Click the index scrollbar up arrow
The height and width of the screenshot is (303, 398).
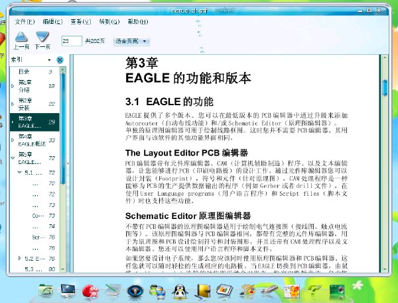(x=63, y=70)
